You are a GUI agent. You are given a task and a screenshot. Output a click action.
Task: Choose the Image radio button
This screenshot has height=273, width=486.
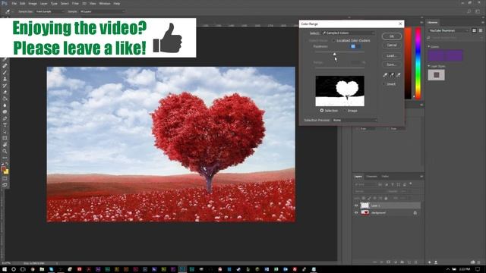coord(345,111)
